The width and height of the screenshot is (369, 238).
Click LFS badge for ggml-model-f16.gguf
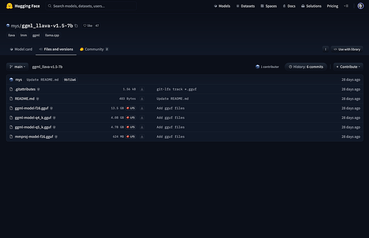pos(131,108)
